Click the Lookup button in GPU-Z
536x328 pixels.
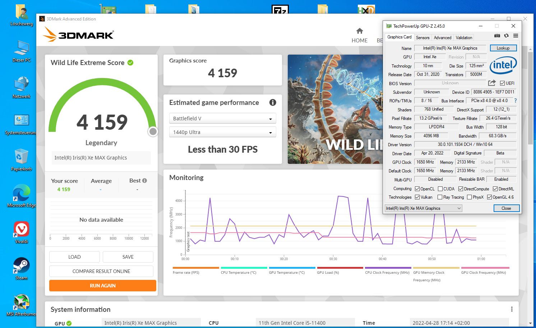point(503,48)
